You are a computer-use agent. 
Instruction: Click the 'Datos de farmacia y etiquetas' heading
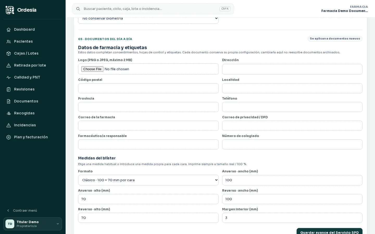tap(113, 48)
